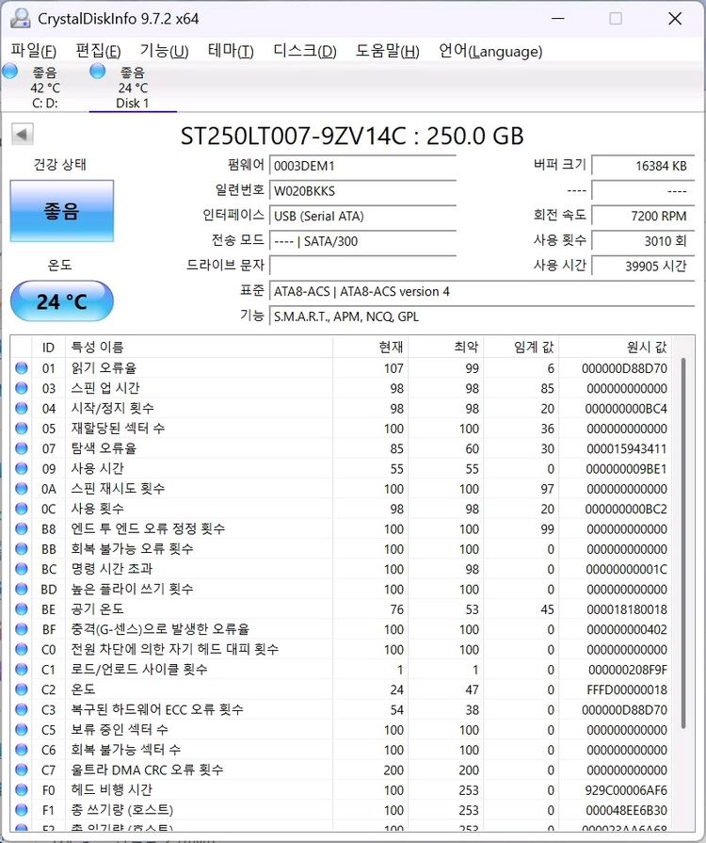Click the 원시 값 column header
Screen dimensions: 706x843
pos(616,348)
